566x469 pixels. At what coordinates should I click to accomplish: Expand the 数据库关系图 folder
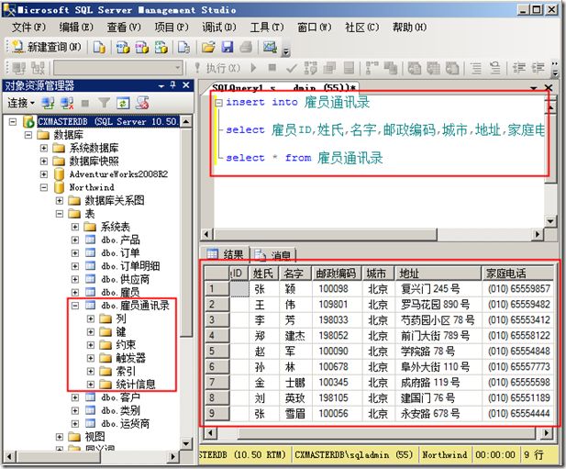[x=60, y=200]
